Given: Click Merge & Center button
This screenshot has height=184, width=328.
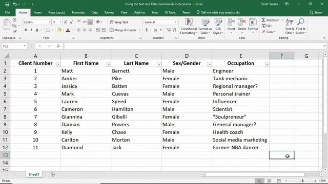Looking at the screenshot, I should tap(123, 30).
